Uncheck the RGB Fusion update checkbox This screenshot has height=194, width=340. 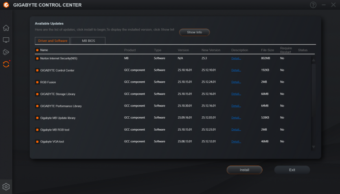37,82
